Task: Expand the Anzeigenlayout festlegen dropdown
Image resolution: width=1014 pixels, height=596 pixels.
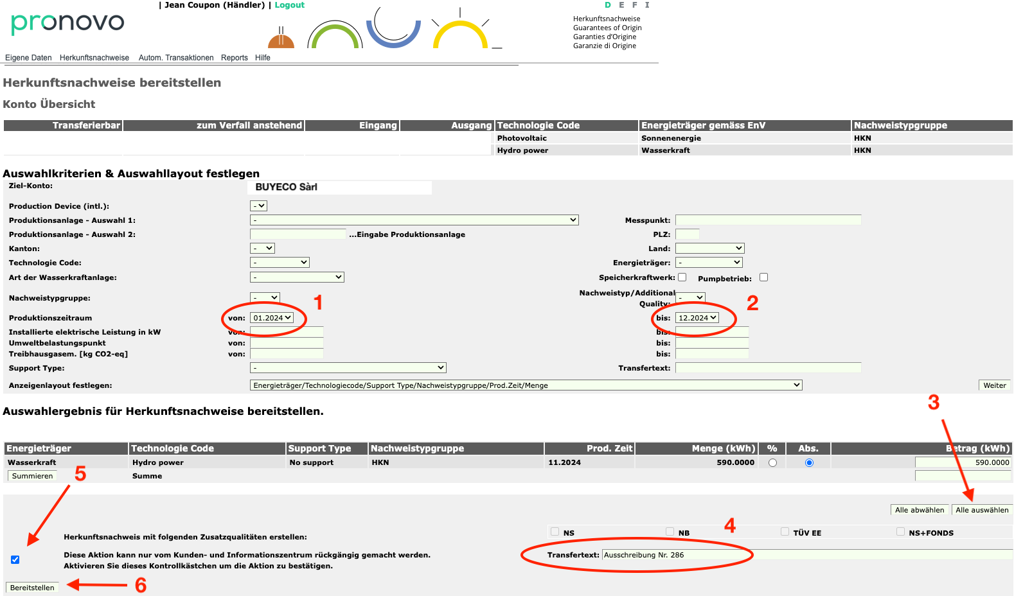Action: point(526,385)
